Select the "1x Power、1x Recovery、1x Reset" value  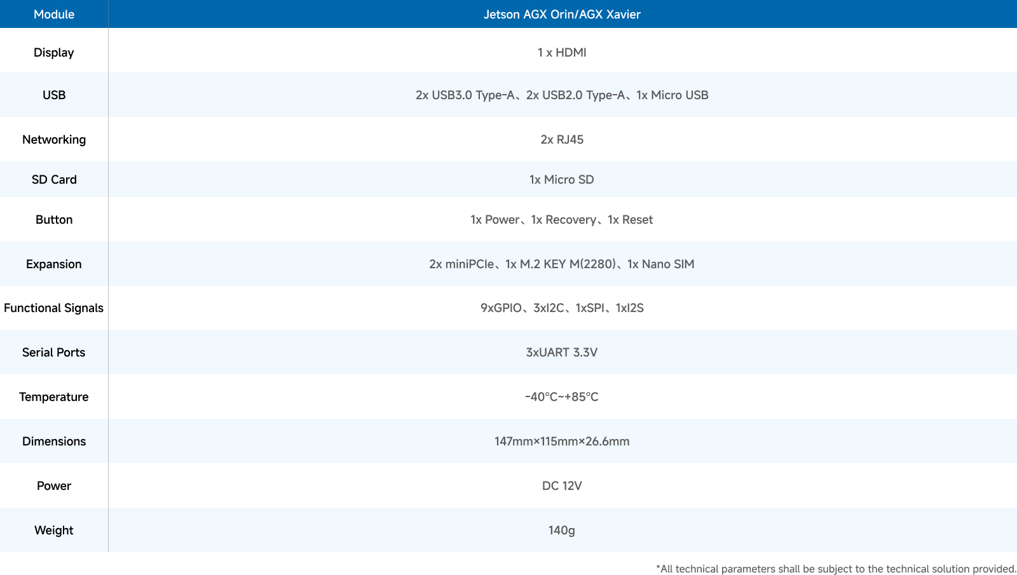(x=562, y=220)
